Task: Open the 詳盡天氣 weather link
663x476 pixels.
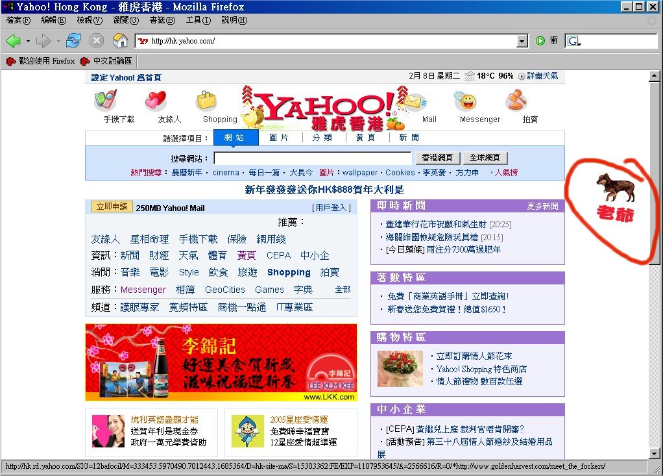Action: click(x=542, y=76)
